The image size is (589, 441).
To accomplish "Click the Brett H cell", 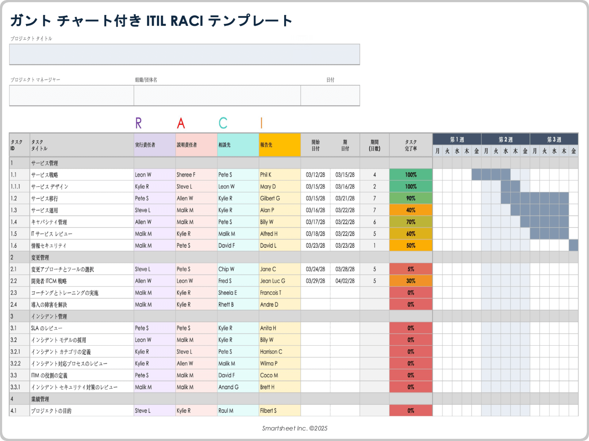I will click(280, 387).
